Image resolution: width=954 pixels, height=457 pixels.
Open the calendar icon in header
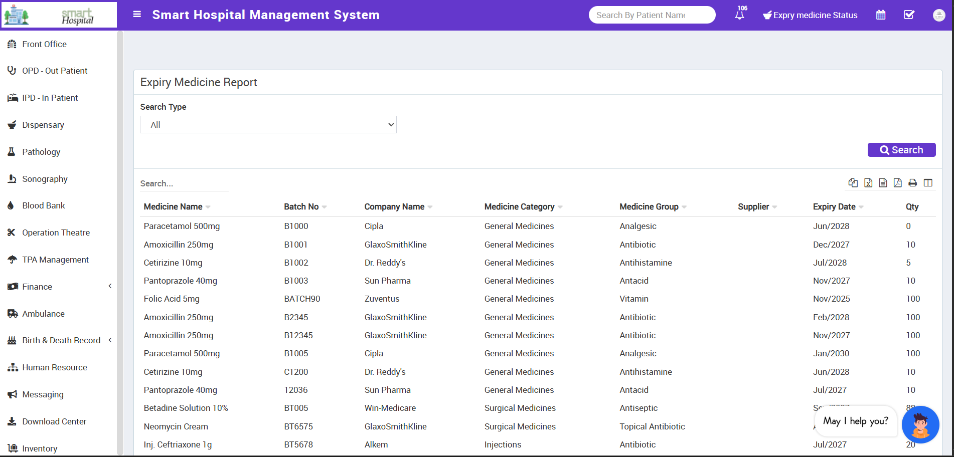[x=881, y=15]
